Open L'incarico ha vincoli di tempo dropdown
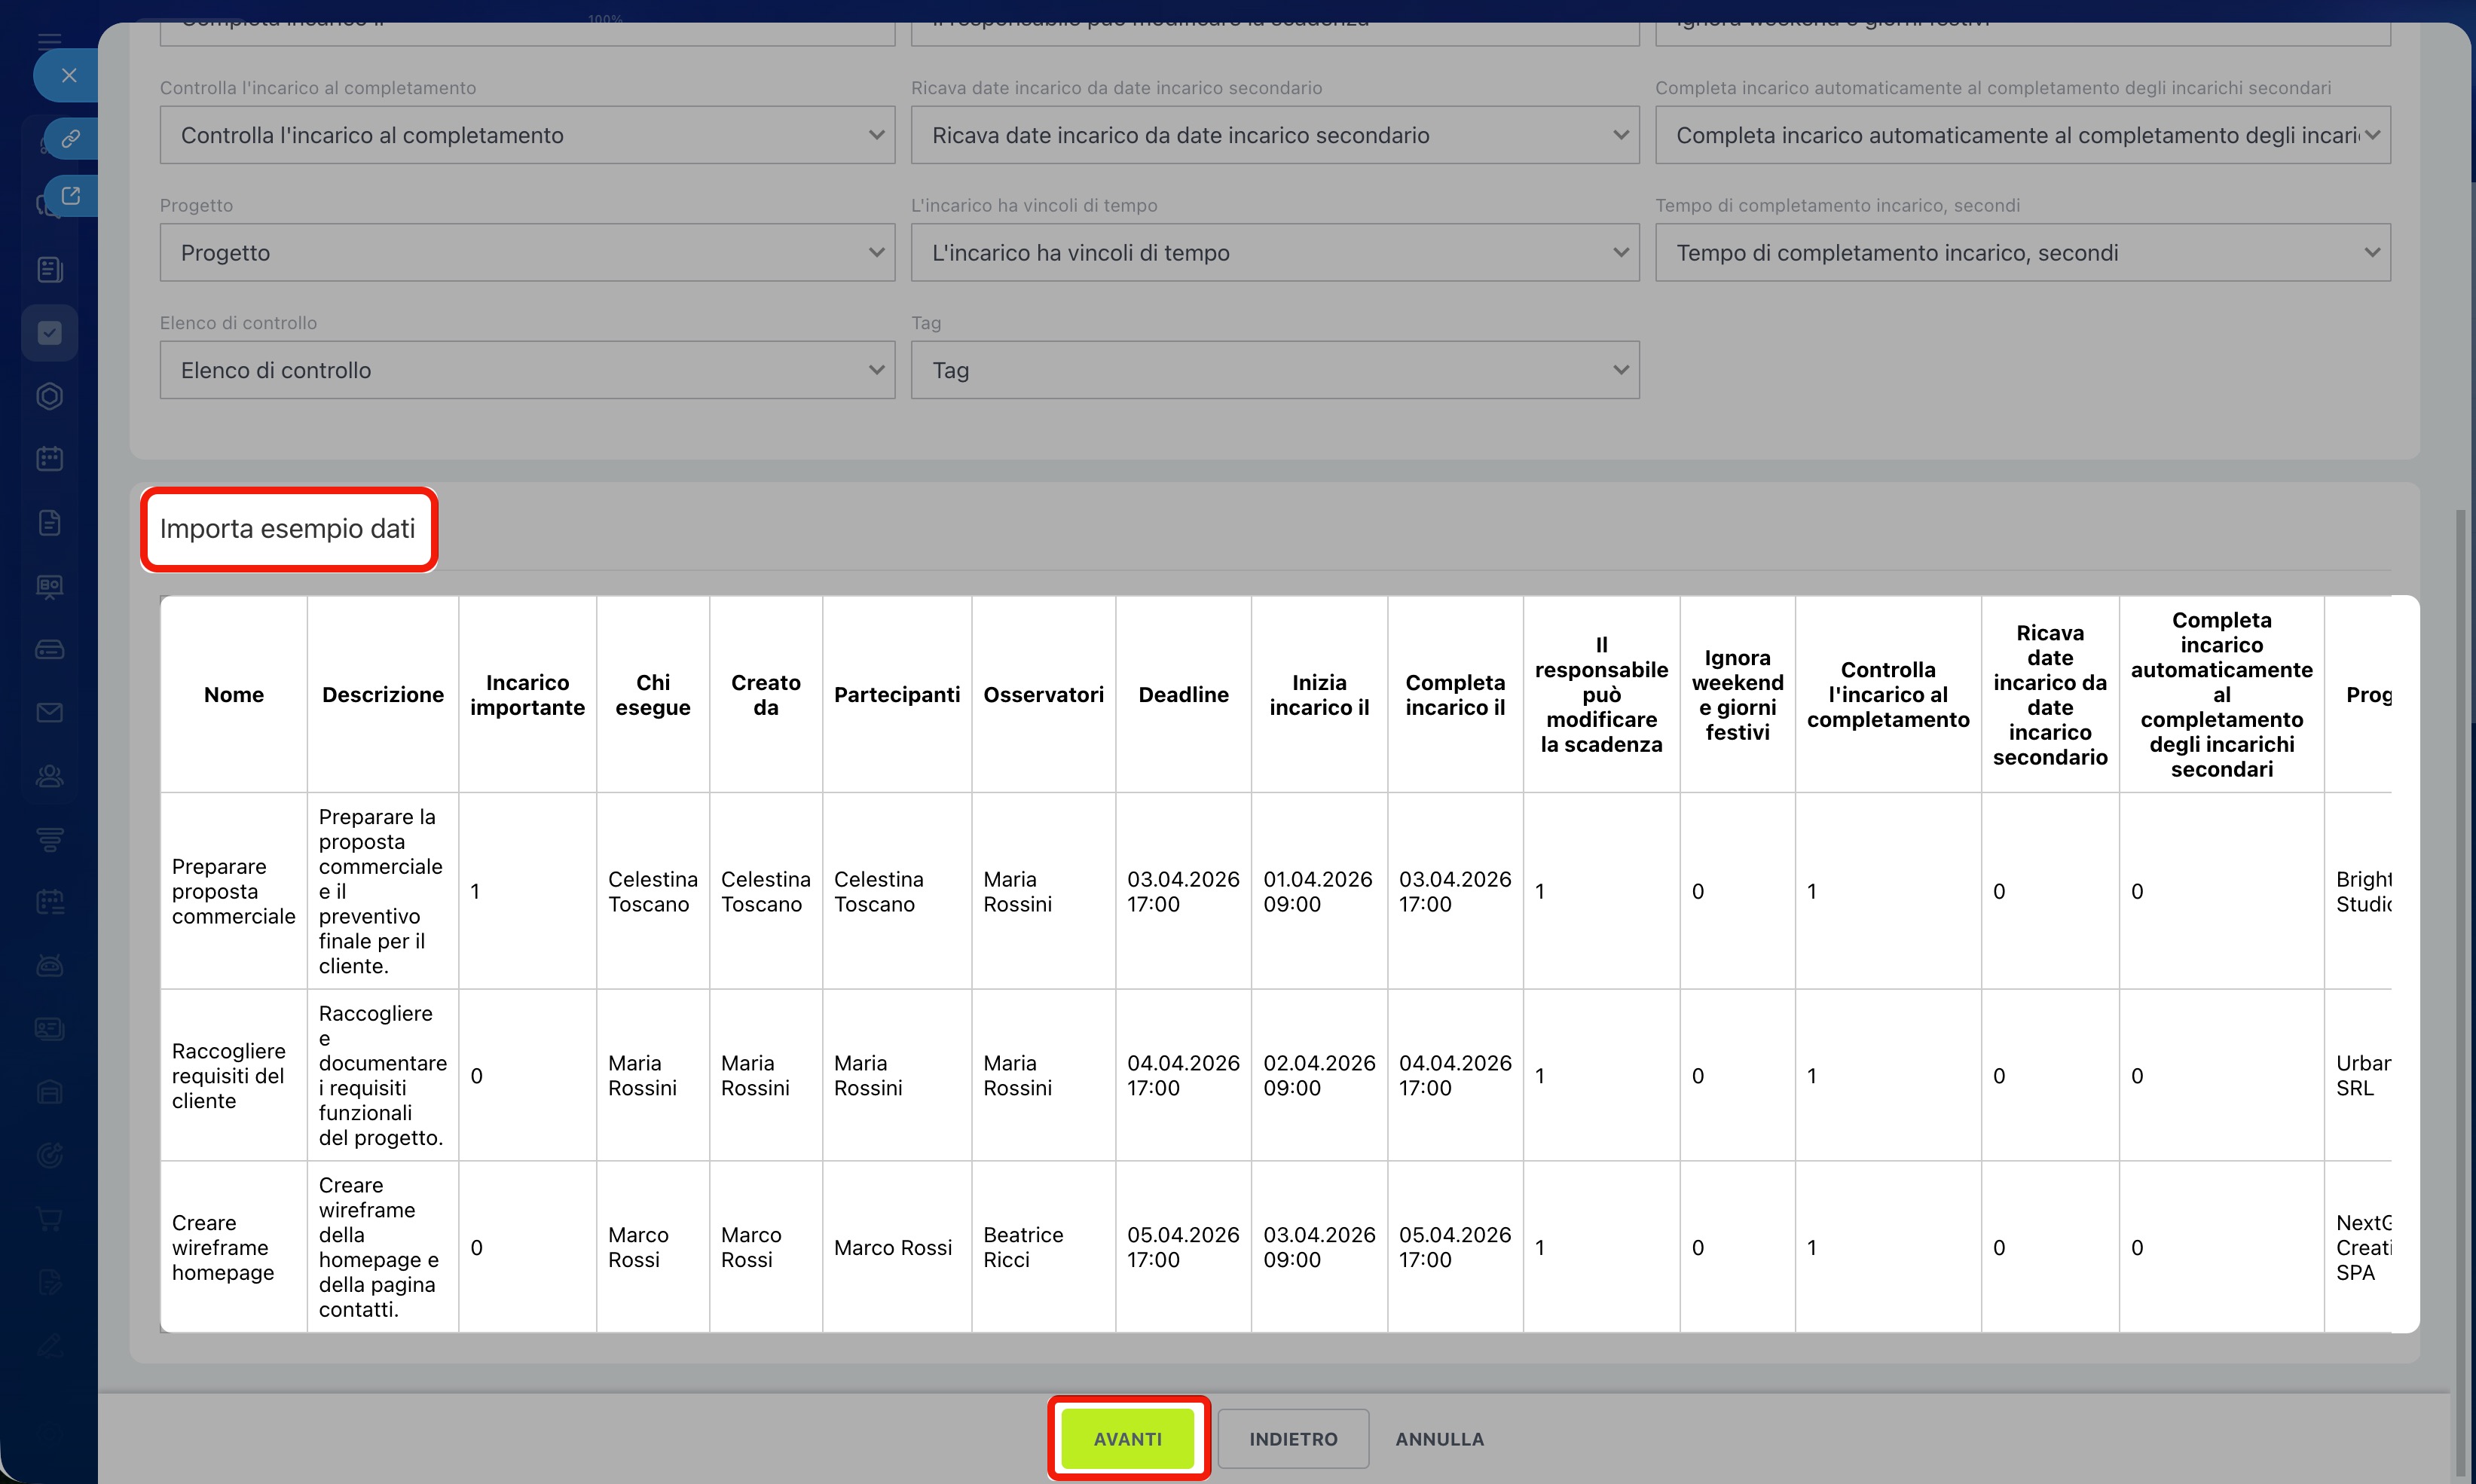This screenshot has width=2476, height=1484. (x=1274, y=253)
